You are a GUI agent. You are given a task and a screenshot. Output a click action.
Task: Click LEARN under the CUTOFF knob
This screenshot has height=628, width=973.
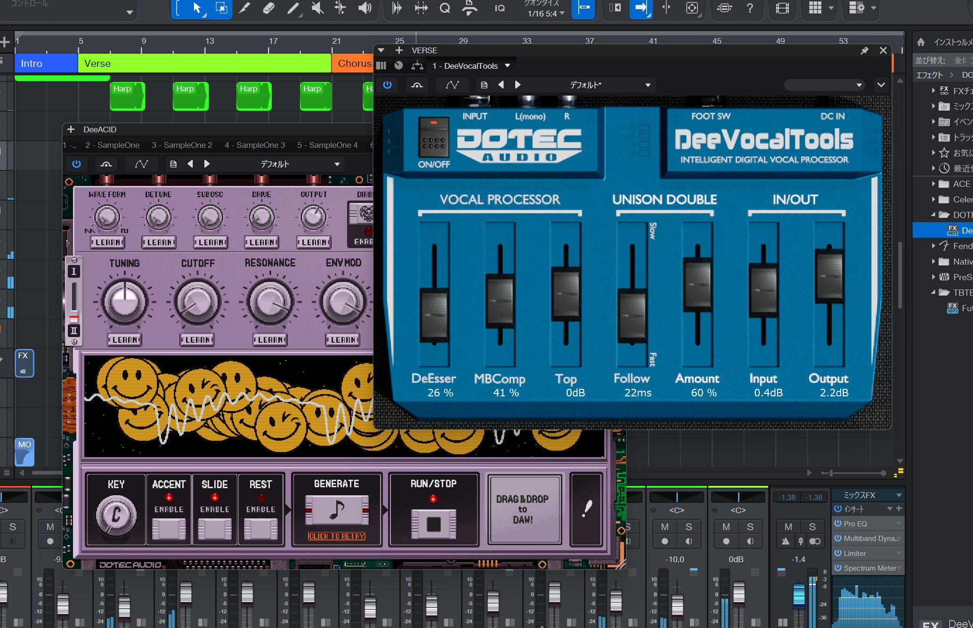click(197, 339)
